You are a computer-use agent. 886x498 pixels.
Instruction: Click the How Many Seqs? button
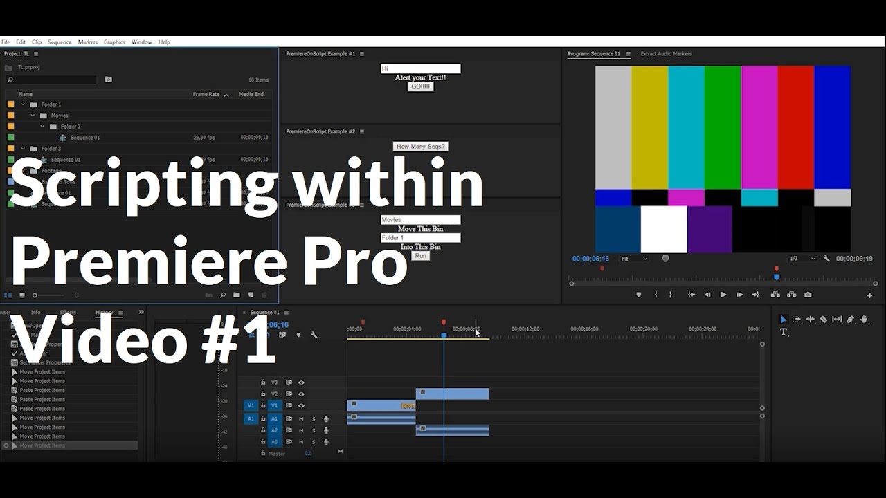pos(420,146)
